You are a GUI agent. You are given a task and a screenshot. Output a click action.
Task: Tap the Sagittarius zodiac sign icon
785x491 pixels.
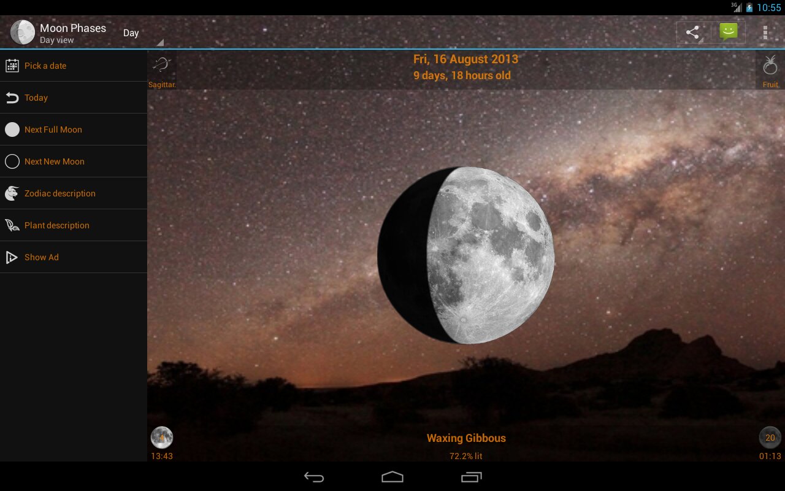tap(162, 66)
